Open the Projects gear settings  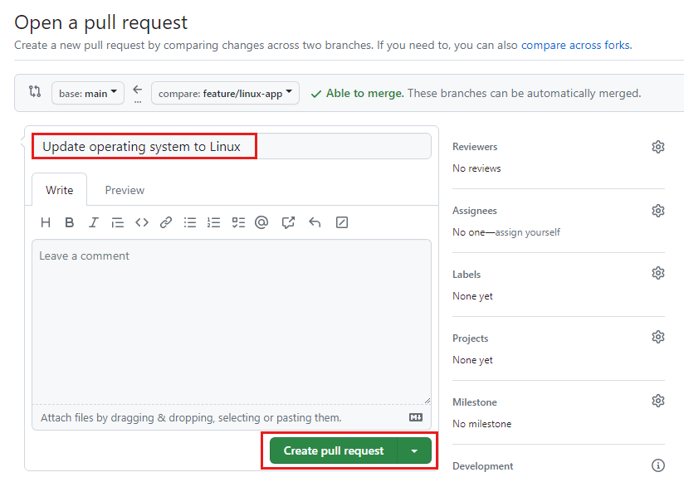point(657,338)
